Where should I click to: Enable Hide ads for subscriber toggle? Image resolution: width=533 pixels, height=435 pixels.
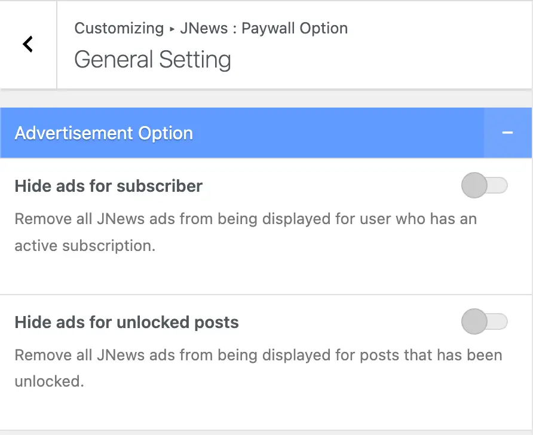click(485, 186)
